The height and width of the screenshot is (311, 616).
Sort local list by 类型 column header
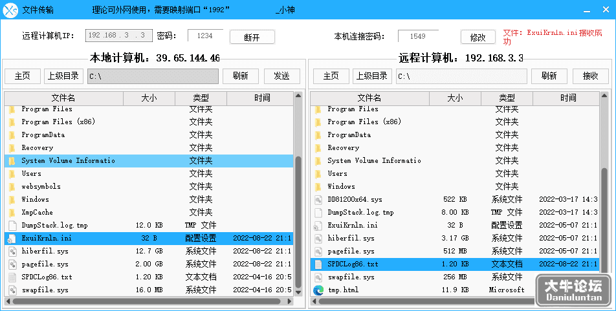point(201,98)
